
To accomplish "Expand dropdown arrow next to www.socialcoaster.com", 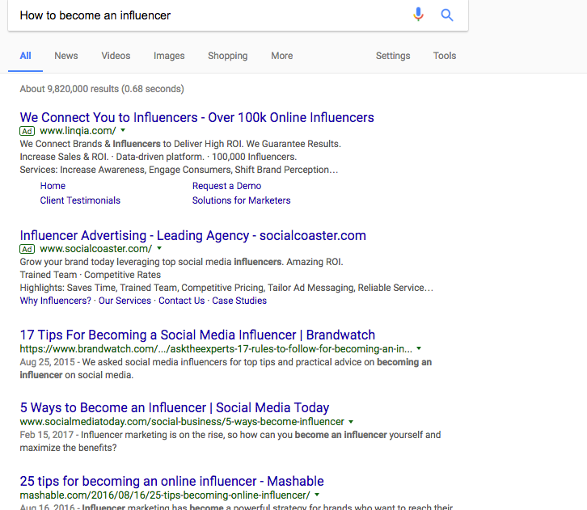I will point(159,248).
